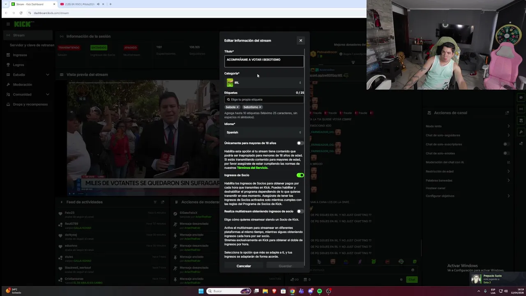526x296 pixels.
Task: Open Restricción de edad settings
Action: (468, 171)
